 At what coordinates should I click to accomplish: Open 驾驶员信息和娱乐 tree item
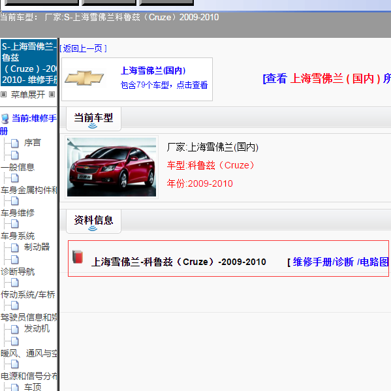point(29,317)
